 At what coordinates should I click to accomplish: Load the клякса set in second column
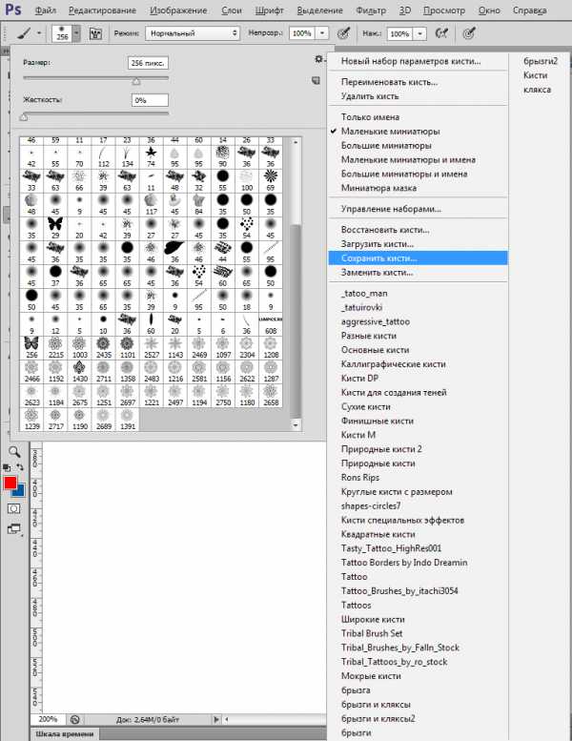click(537, 90)
